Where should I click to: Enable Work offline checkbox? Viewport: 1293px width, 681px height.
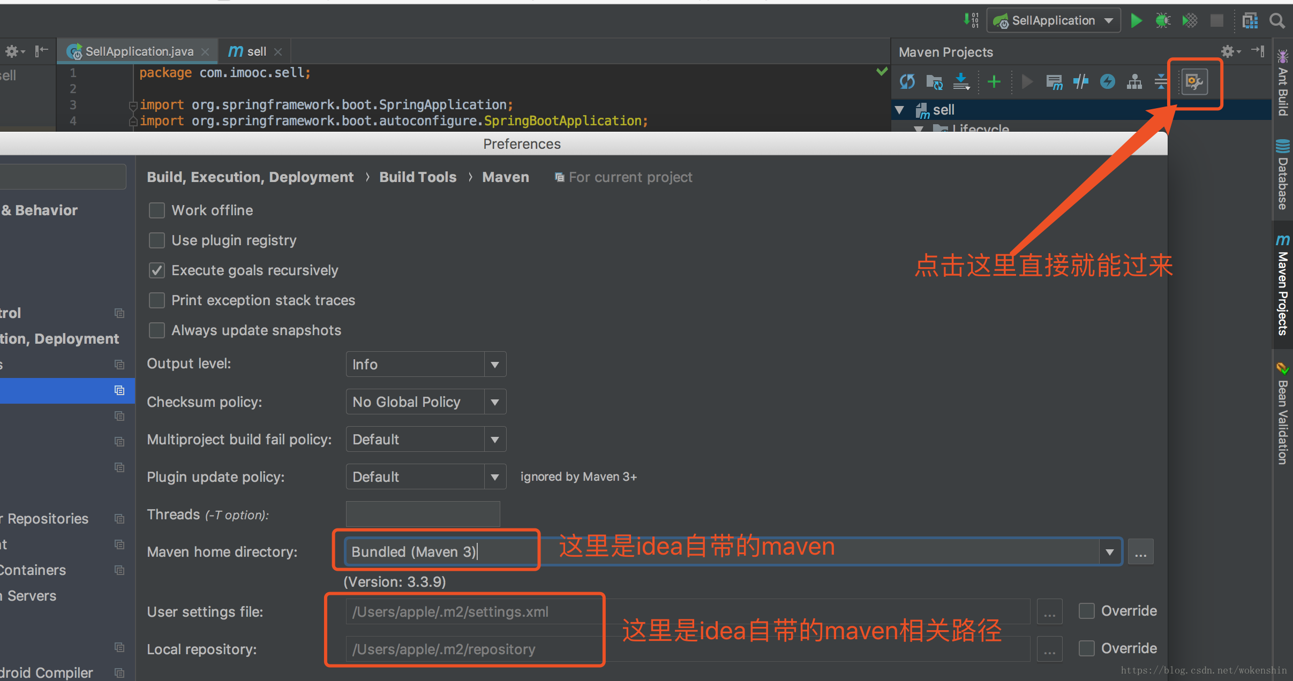(x=156, y=210)
